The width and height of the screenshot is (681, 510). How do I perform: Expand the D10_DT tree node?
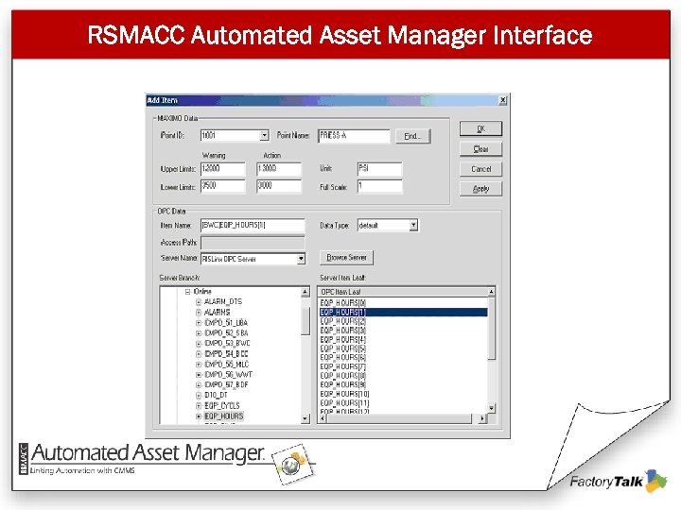pyautogui.click(x=199, y=396)
